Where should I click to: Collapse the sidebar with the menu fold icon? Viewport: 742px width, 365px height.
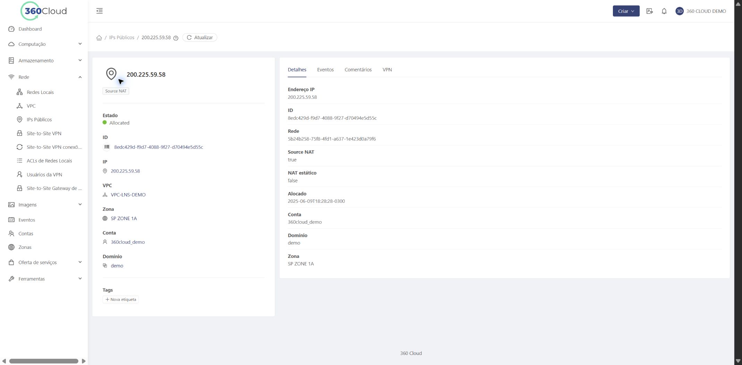pos(100,11)
